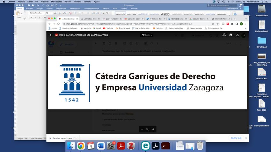Click the back arrow in image viewer
Viewport: 271px width, 152px height.
tap(51, 35)
